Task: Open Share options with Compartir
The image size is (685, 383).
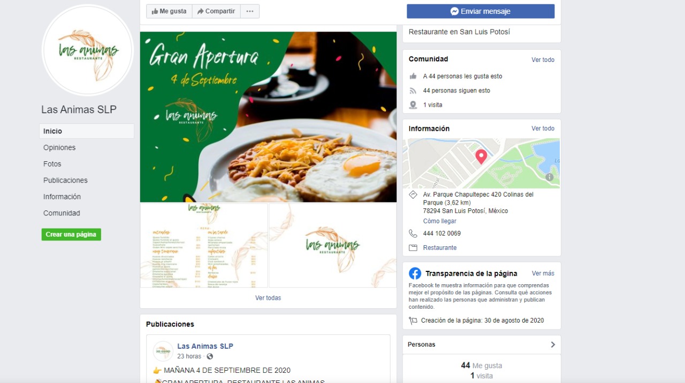Action: (216, 11)
